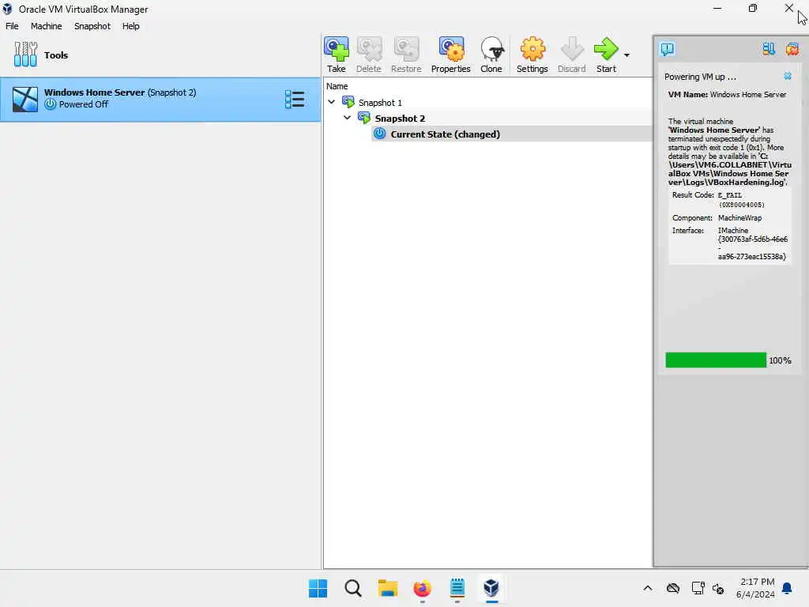Click the Powered Off status text
This screenshot has width=809, height=607.
point(84,104)
